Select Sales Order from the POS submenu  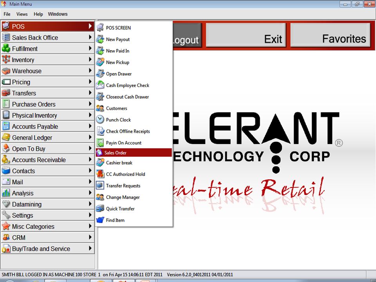click(x=134, y=152)
